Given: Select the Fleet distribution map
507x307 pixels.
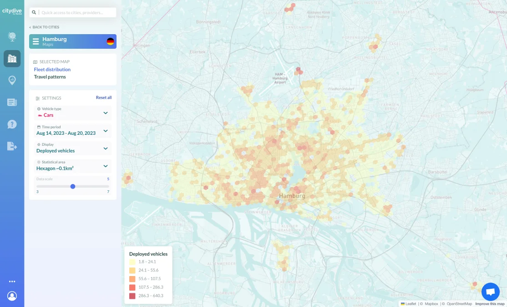Looking at the screenshot, I should 52,69.
